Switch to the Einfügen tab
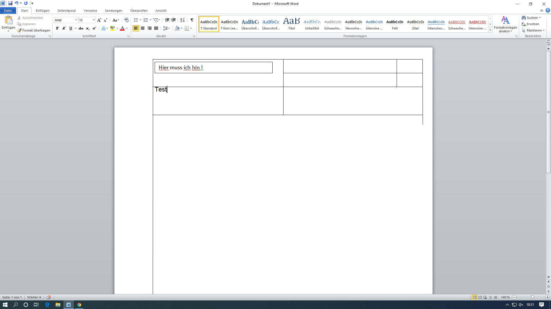551x309 pixels. 42,11
